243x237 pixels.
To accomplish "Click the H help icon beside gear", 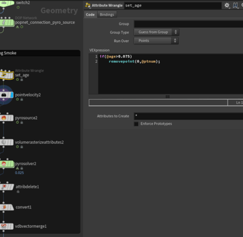I will pos(235,5).
